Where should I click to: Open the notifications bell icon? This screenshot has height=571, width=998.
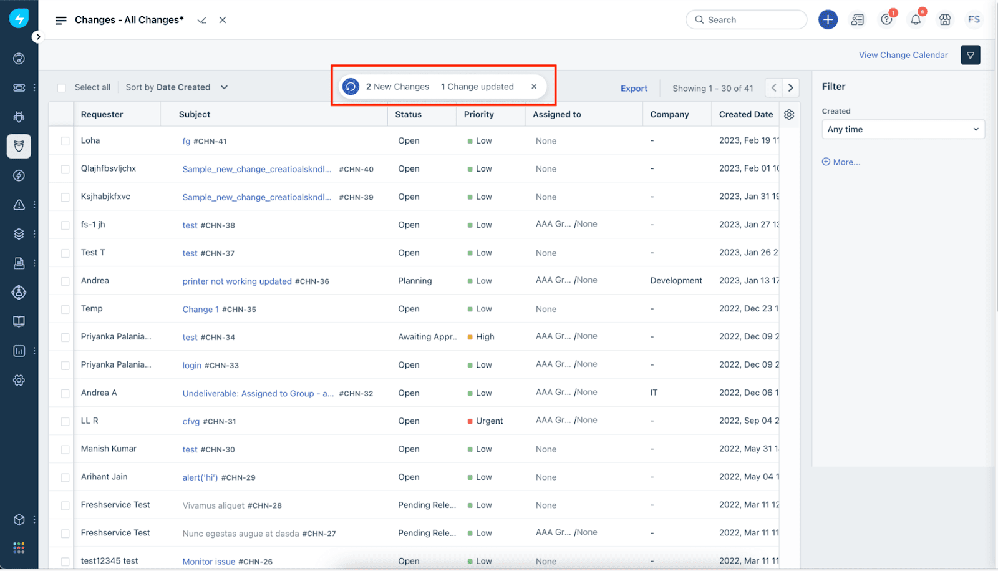click(916, 20)
